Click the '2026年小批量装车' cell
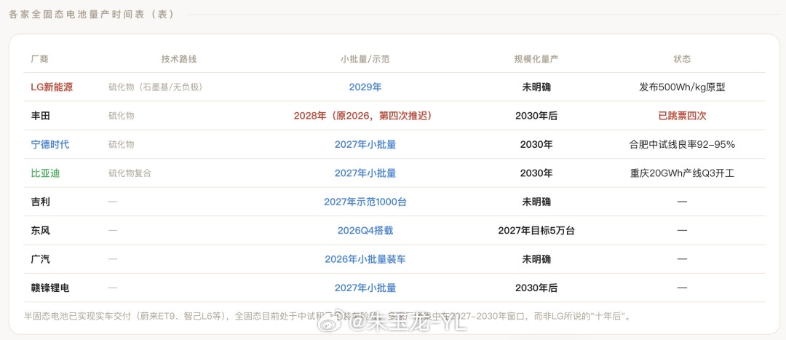Screen dimensions: 786x340 point(365,259)
